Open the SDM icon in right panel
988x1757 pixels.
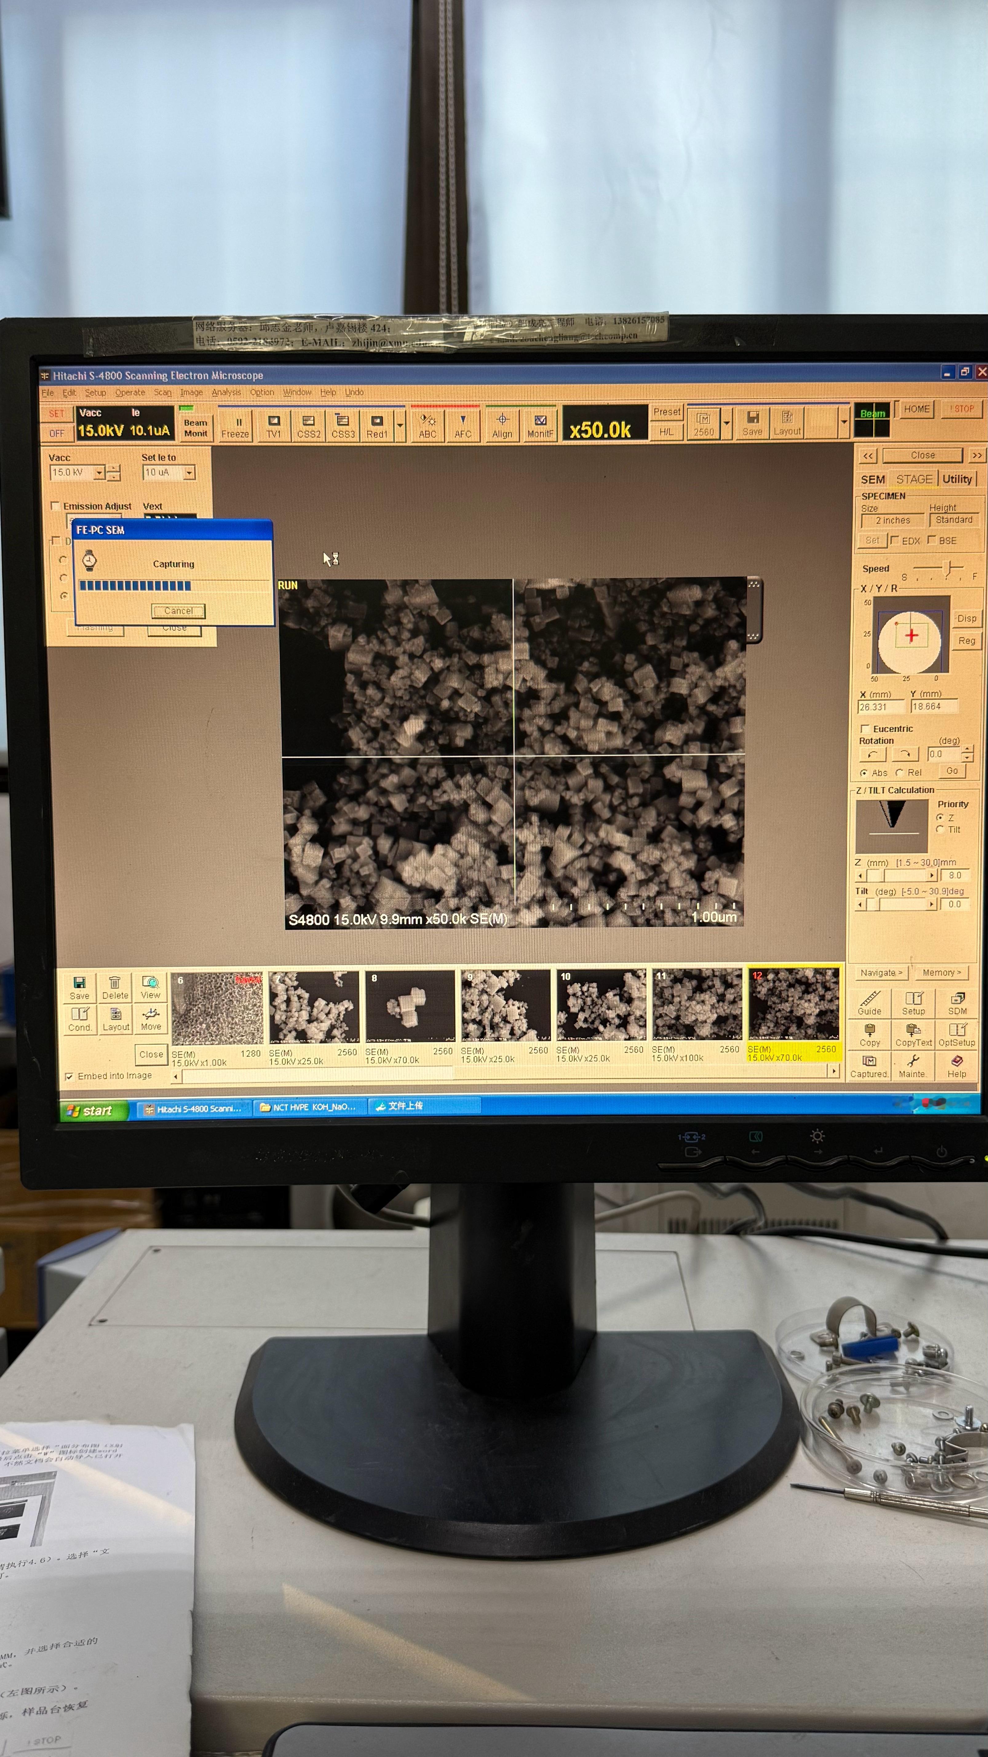pyautogui.click(x=957, y=1003)
